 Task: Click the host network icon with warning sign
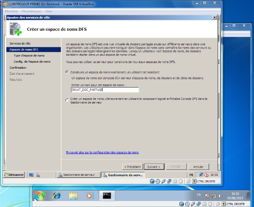[x=214, y=196]
